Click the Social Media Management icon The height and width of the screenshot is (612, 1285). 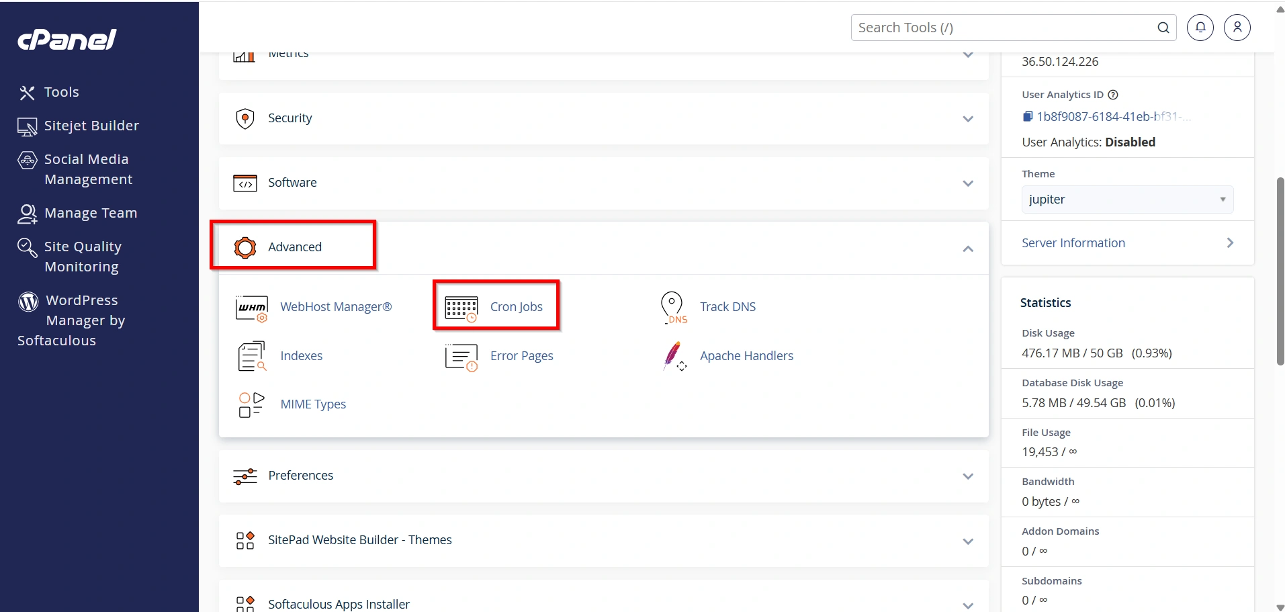27,160
